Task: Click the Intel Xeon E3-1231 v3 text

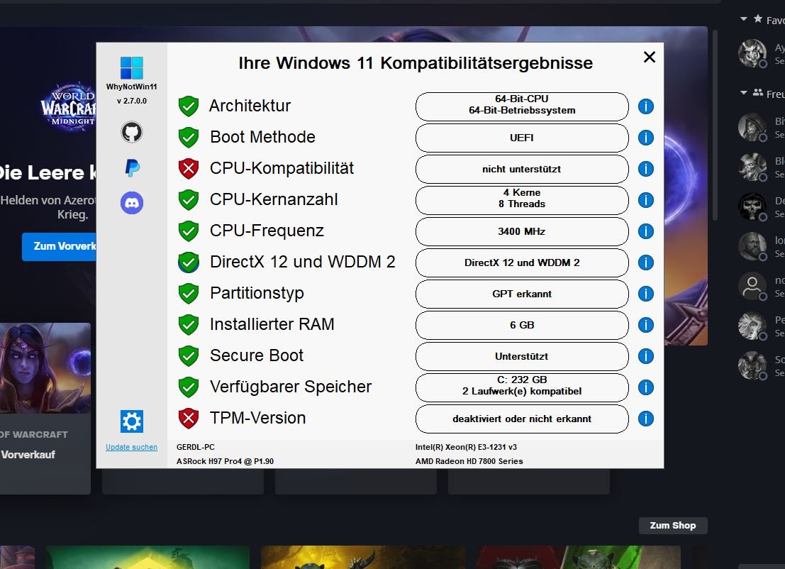Action: point(466,447)
